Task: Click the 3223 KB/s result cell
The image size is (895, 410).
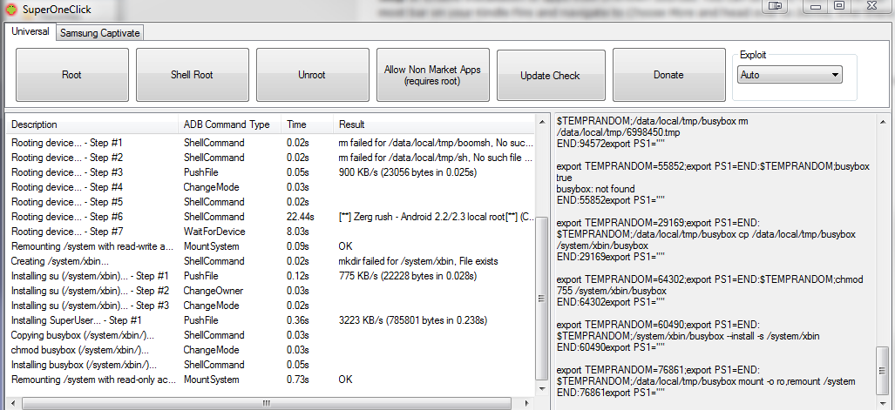Action: pyautogui.click(x=413, y=320)
